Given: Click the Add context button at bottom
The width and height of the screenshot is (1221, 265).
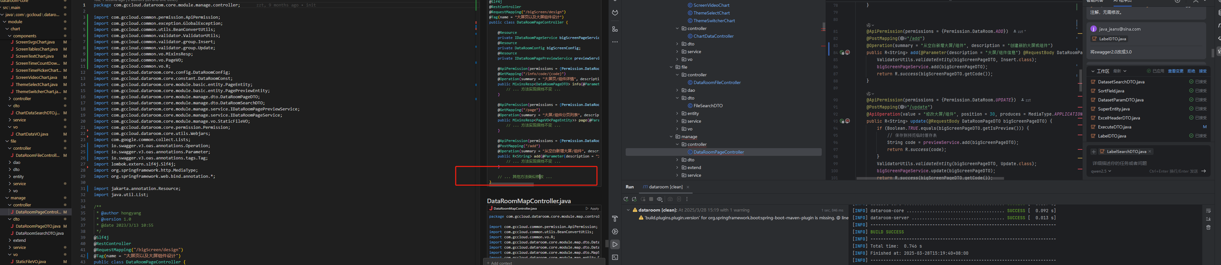Looking at the screenshot, I should pyautogui.click(x=499, y=263).
